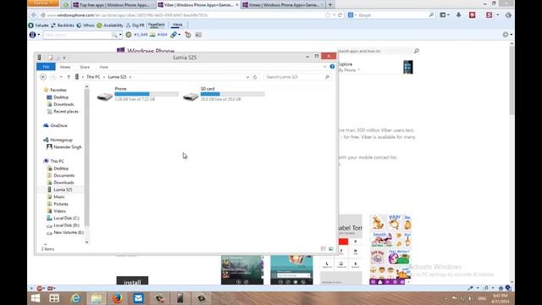Open the address bar history dropdown

pyautogui.click(x=247, y=77)
